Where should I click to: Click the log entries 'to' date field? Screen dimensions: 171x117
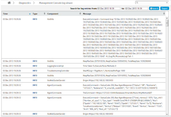tap(136, 8)
